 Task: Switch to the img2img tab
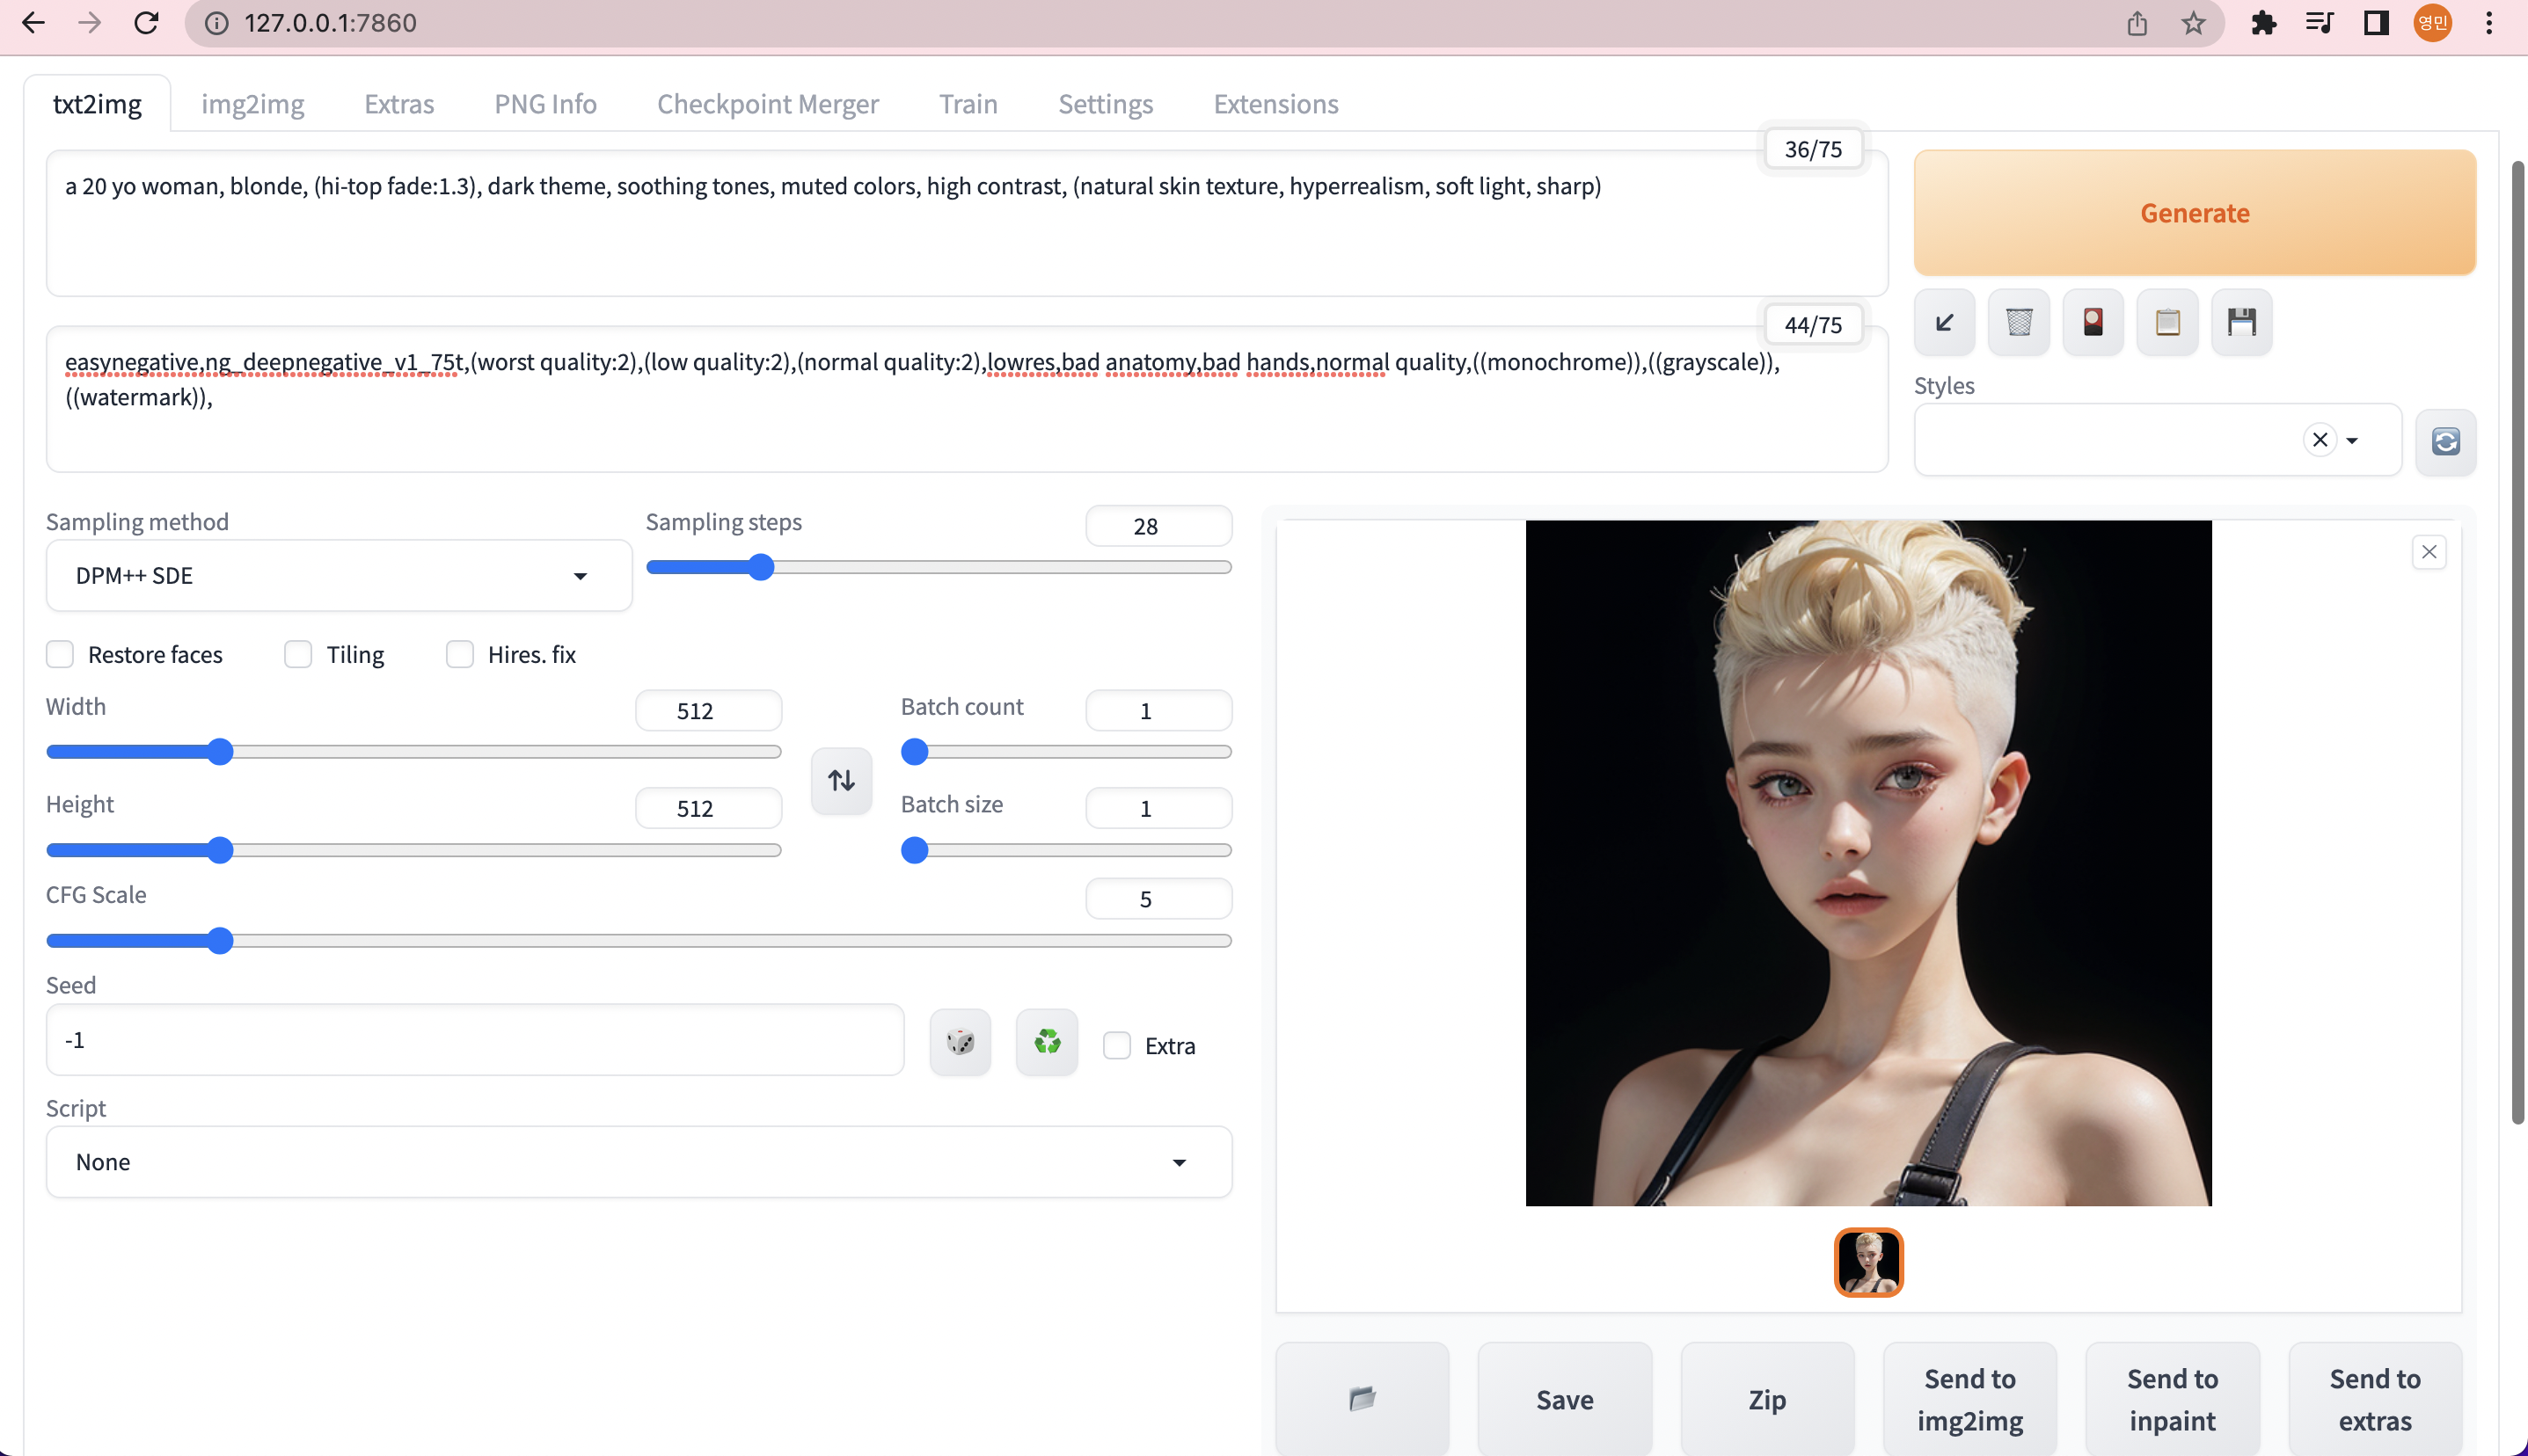click(252, 104)
